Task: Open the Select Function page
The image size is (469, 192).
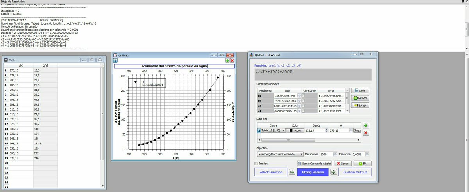Action: (270, 172)
